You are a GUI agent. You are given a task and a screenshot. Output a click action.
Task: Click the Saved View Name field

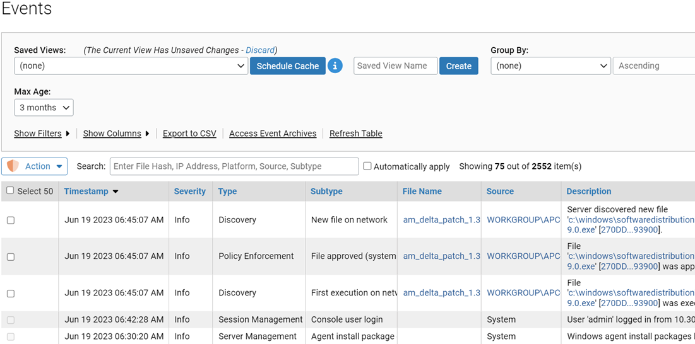[395, 66]
